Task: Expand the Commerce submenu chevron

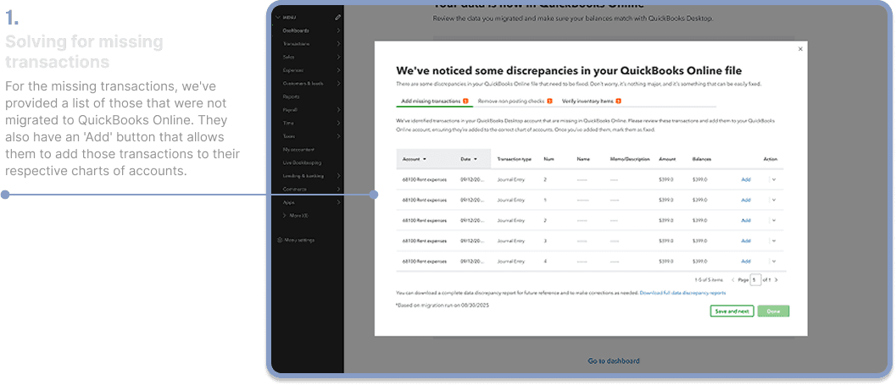Action: pos(338,189)
